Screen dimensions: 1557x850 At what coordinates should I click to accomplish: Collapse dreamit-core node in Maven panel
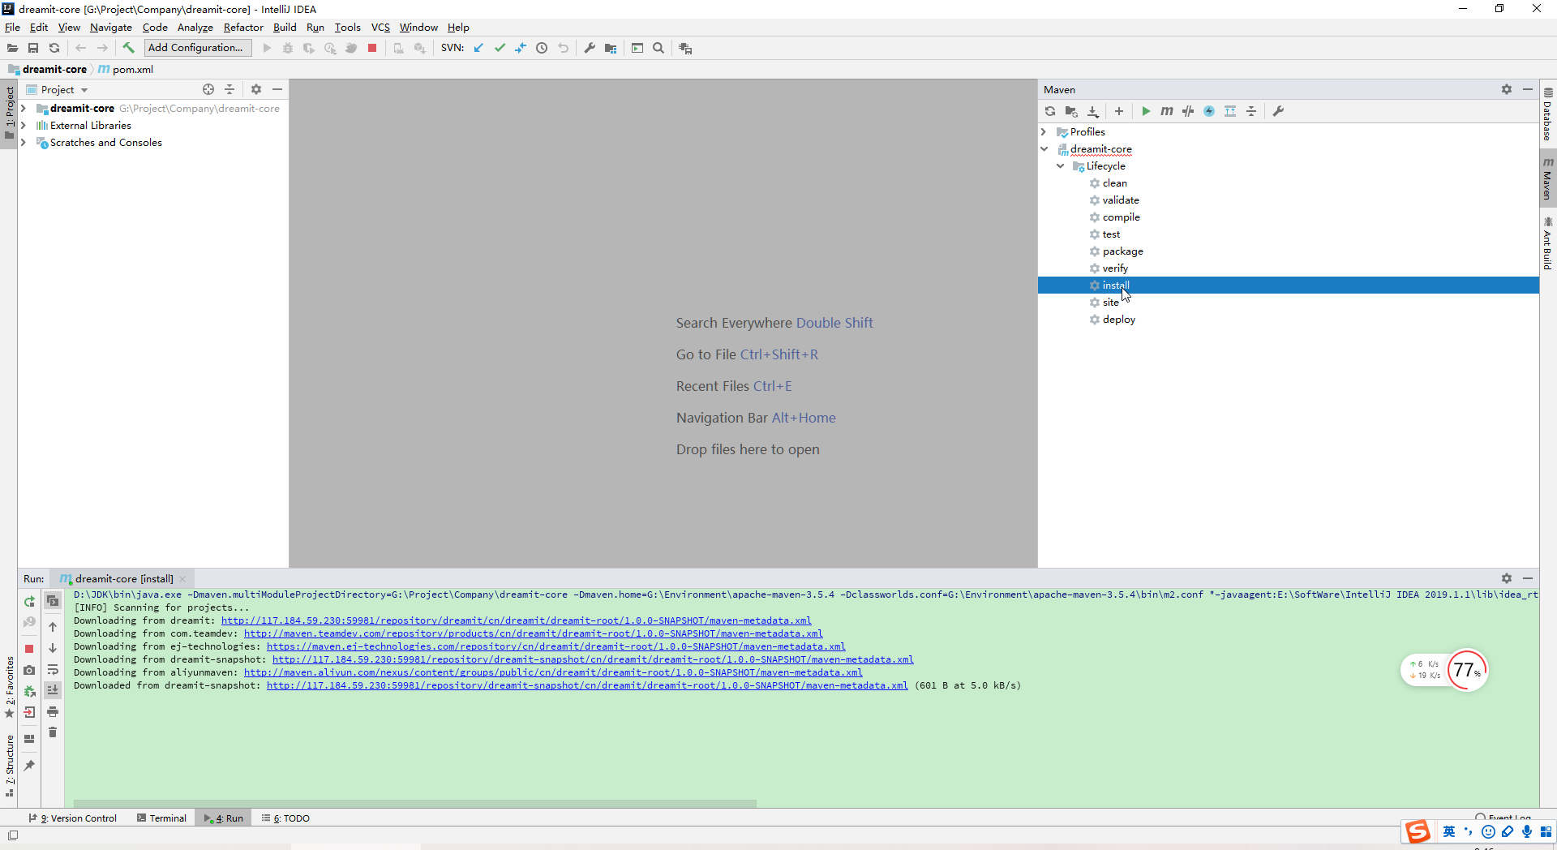1044,148
